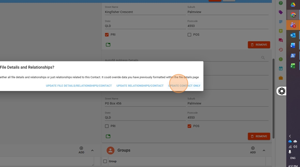Select Update Relationships/Contact option
The width and height of the screenshot is (300, 167).
[140, 86]
